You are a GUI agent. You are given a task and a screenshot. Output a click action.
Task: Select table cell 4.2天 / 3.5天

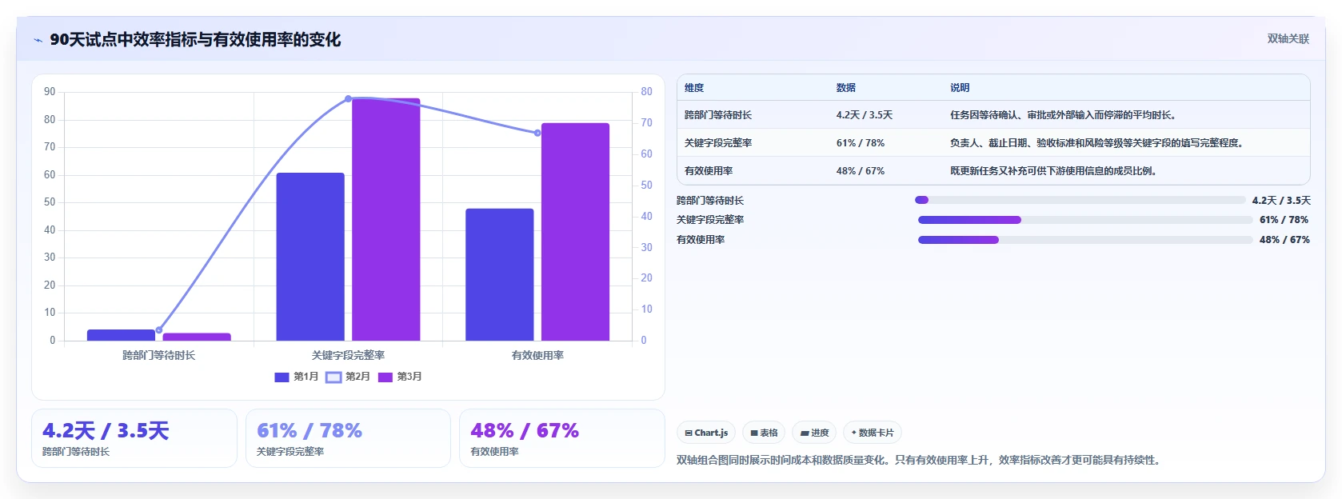pyautogui.click(x=865, y=115)
